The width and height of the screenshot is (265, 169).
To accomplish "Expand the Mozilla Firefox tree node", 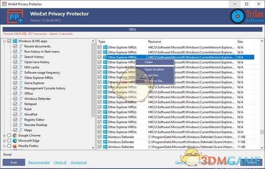I will click(4, 146).
